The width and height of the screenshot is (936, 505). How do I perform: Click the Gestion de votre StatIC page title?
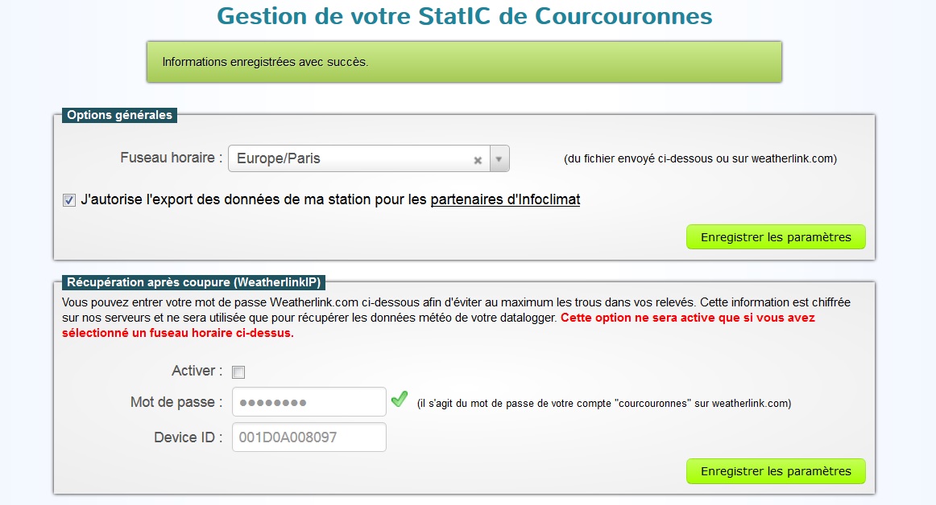[x=465, y=16]
